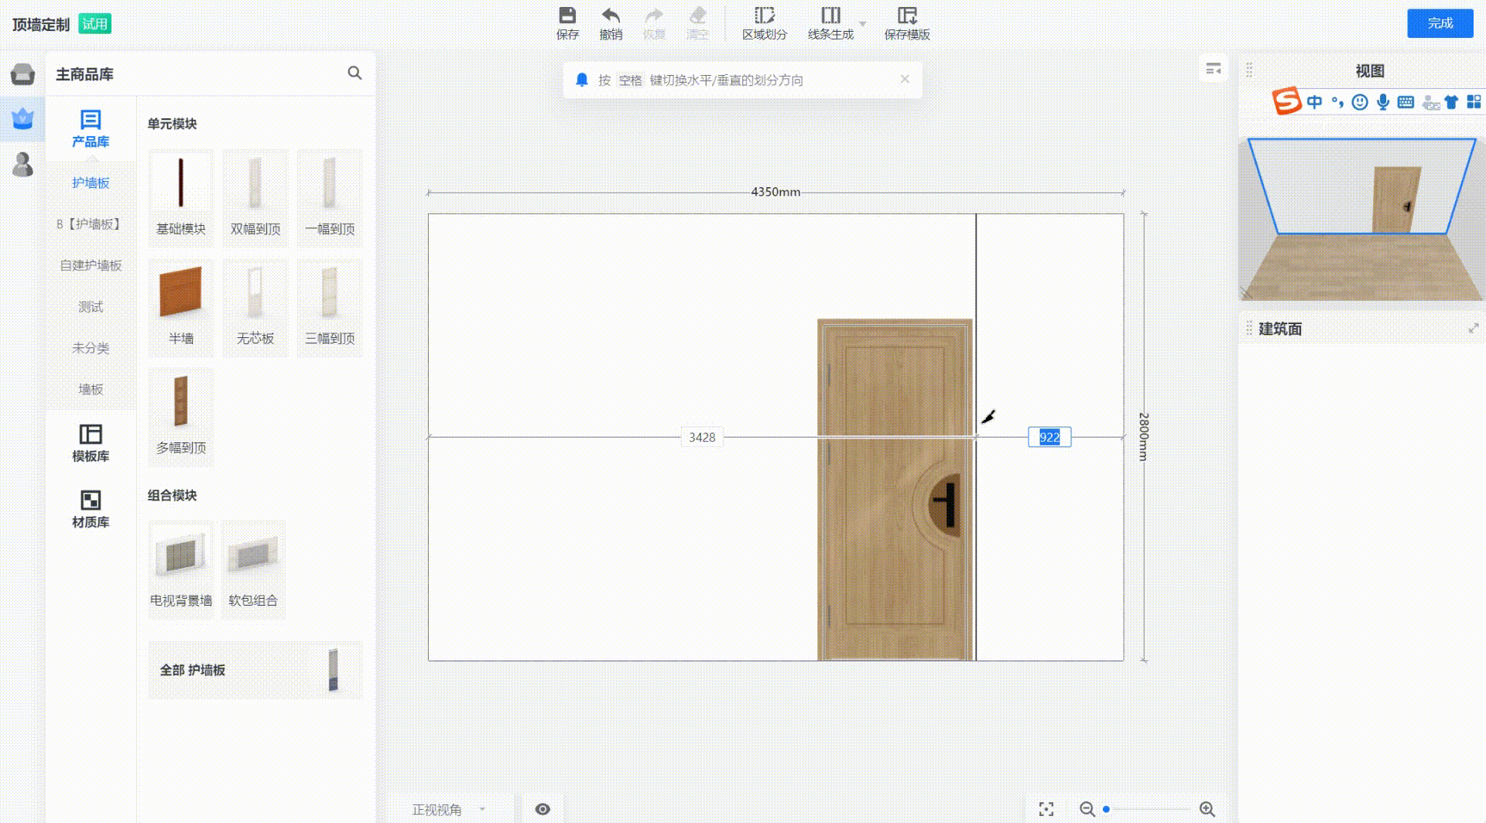Expand the 建筑面 panel
This screenshot has width=1486, height=823.
tap(1473, 329)
